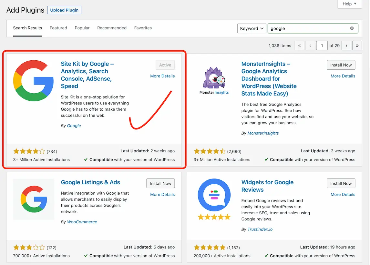370x265 pixels.
Task: Open the Help panel
Action: tap(349, 4)
